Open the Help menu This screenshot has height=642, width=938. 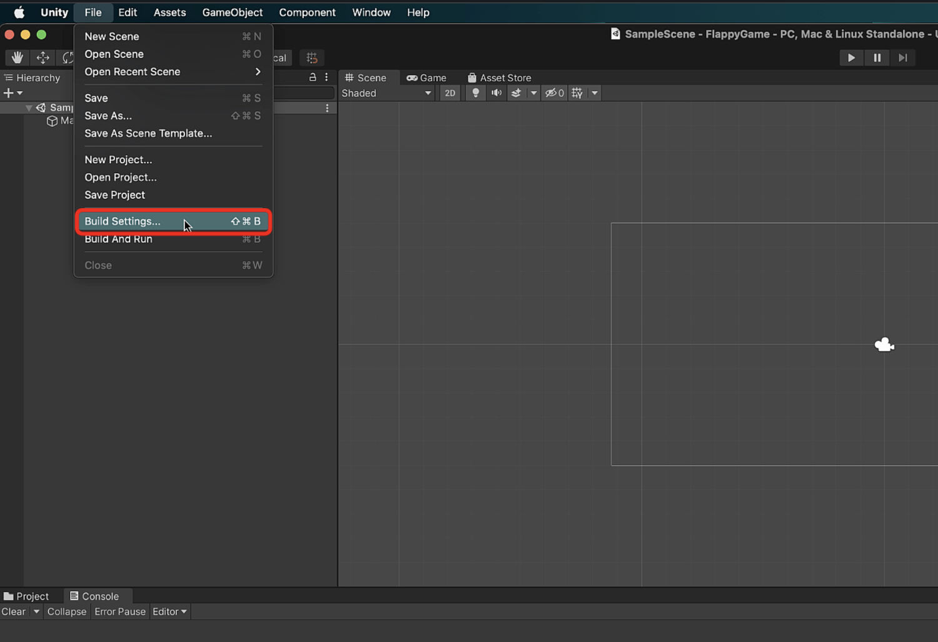(418, 13)
